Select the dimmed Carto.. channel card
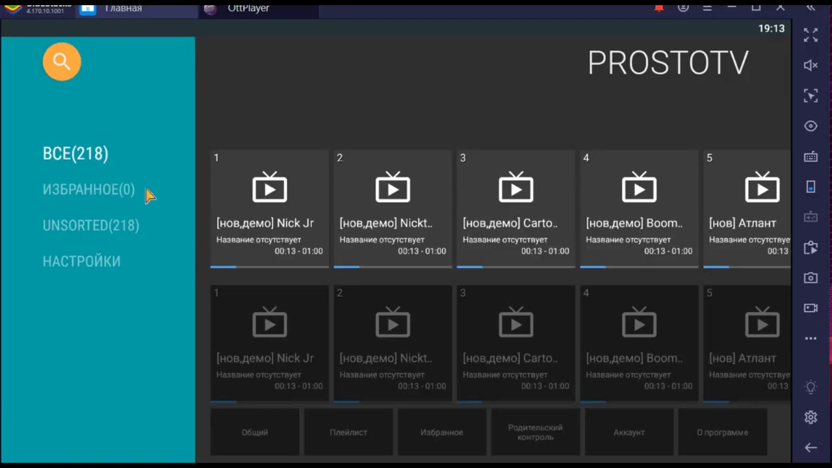 pos(515,344)
